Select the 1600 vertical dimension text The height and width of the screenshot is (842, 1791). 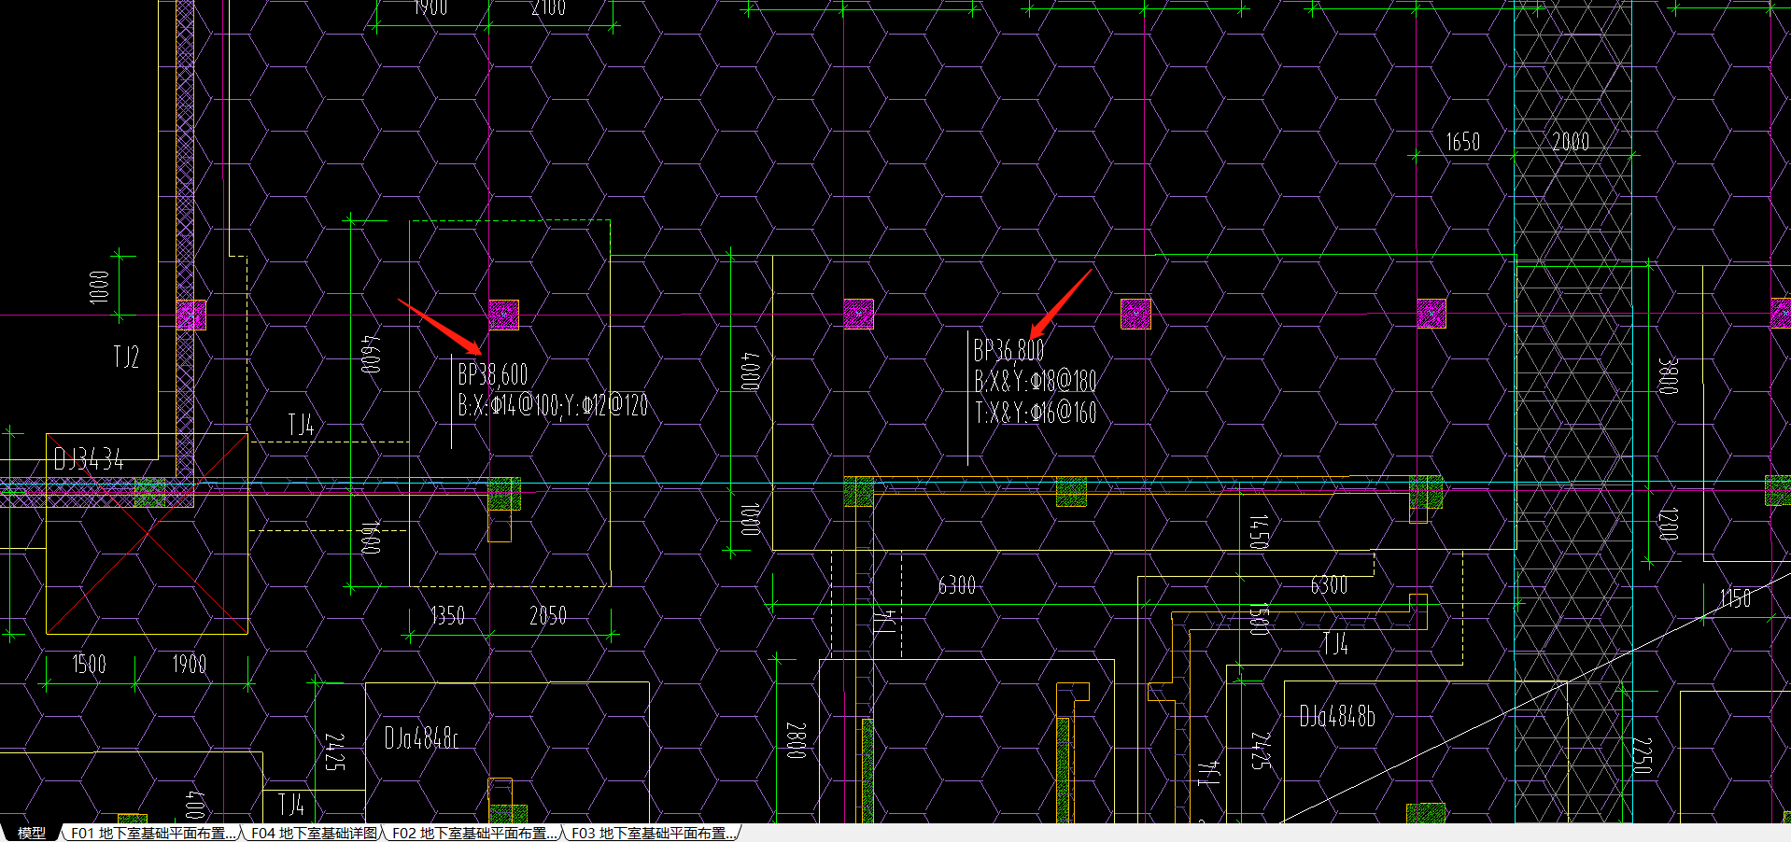click(371, 538)
